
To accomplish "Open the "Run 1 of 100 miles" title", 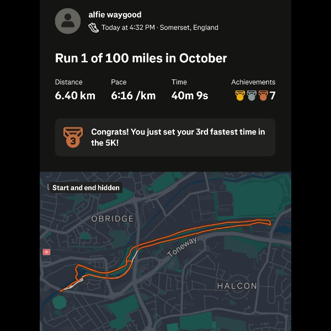I will pyautogui.click(x=141, y=58).
